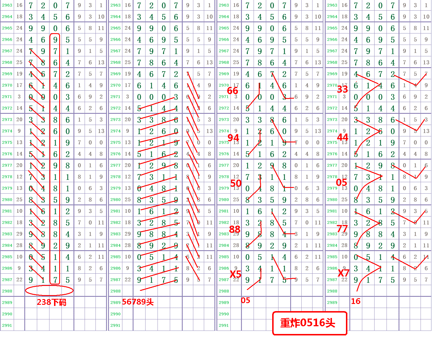Click row label 2988 in the fourth panel
The height and width of the screenshot is (358, 432).
(332, 291)
